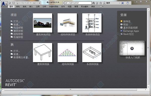
Task: Expand the arrow left of the search box
Action: tap(63, 3)
